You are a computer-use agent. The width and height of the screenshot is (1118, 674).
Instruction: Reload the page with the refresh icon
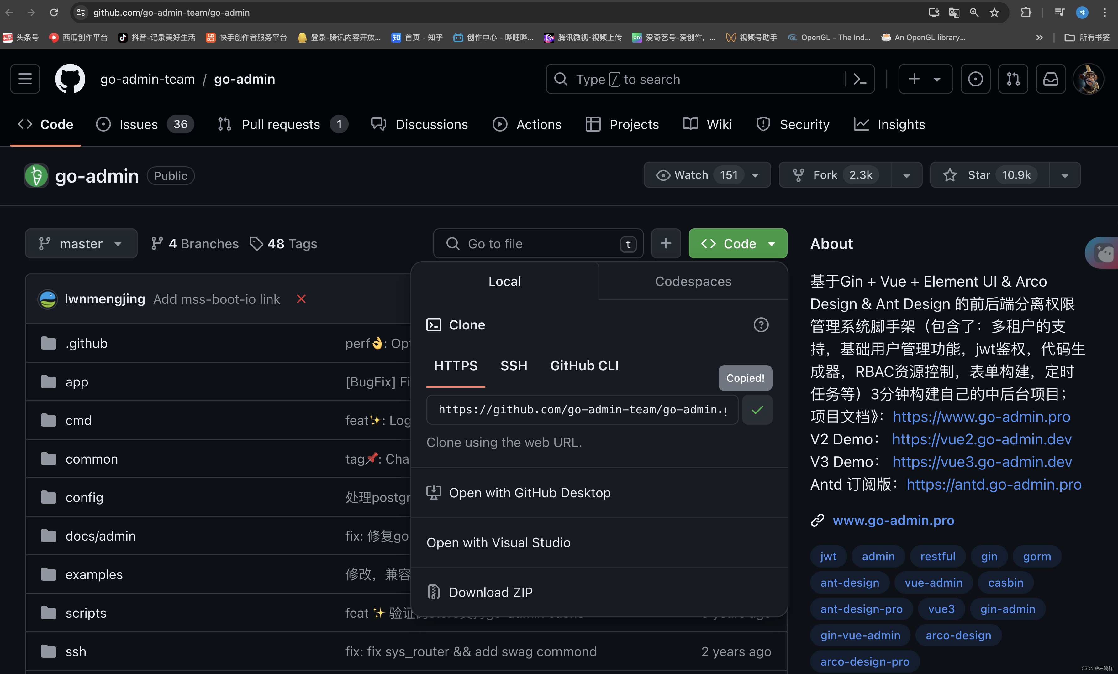[x=54, y=12]
